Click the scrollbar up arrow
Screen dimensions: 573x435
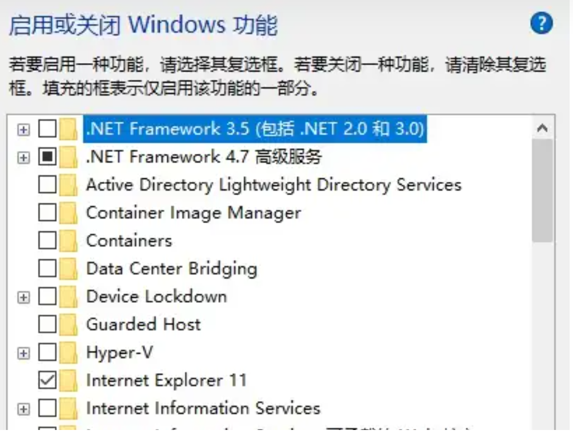pos(541,128)
